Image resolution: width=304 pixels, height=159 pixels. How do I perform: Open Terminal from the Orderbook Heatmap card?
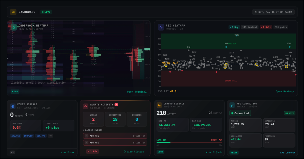137,92
